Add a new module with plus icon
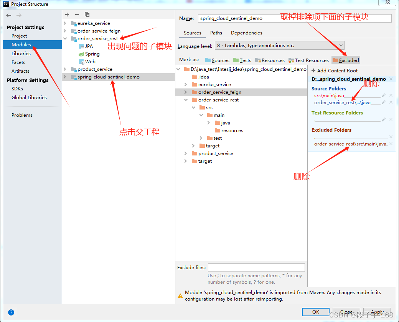The image size is (399, 322). (67, 15)
